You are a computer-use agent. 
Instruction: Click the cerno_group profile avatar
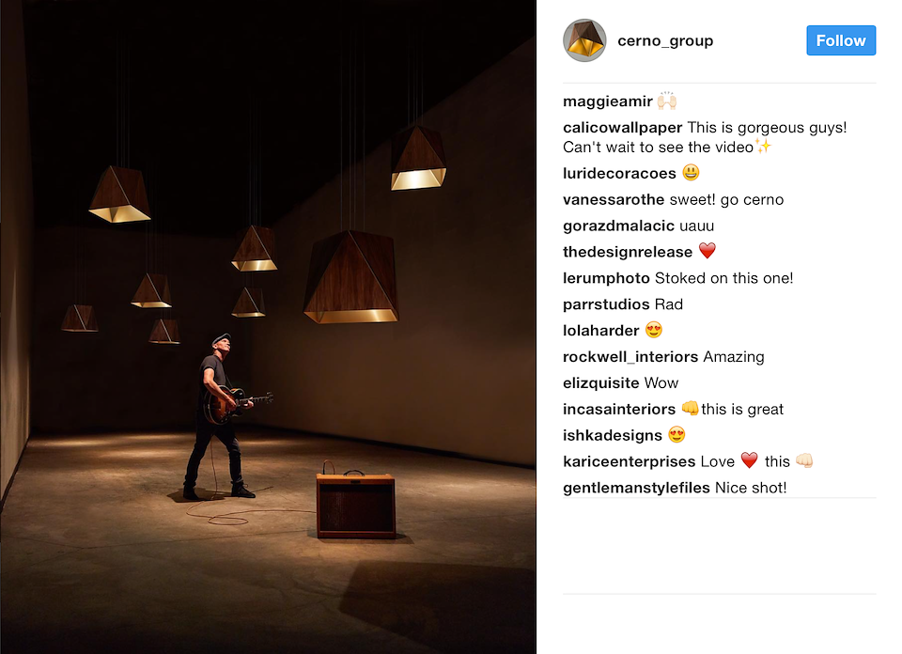click(584, 40)
